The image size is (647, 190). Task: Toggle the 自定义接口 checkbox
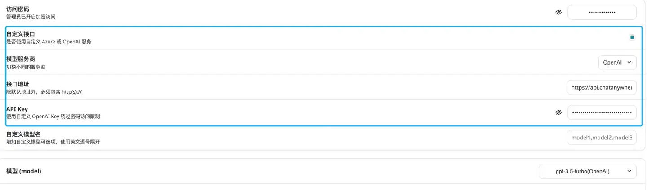click(x=632, y=38)
